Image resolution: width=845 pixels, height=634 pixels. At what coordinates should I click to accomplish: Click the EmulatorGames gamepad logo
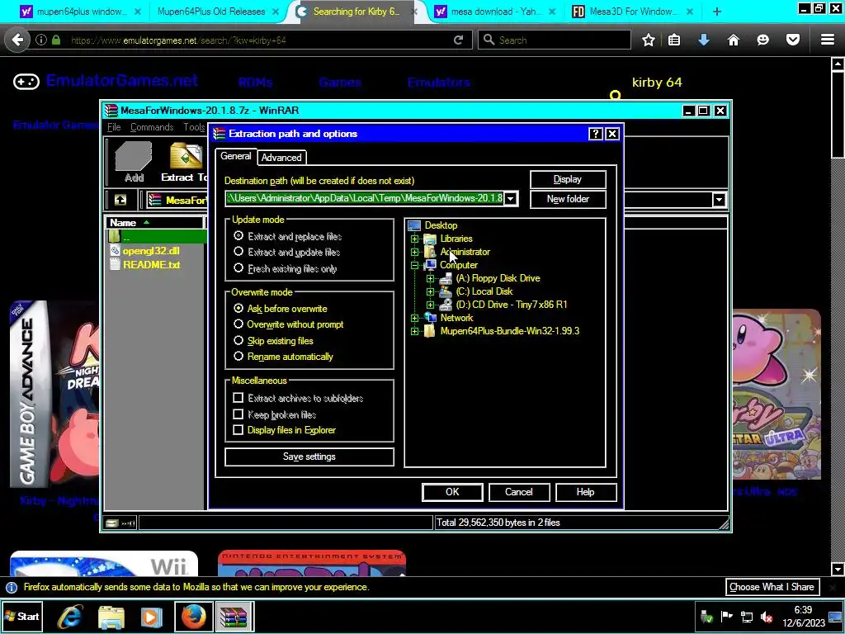[x=26, y=82]
